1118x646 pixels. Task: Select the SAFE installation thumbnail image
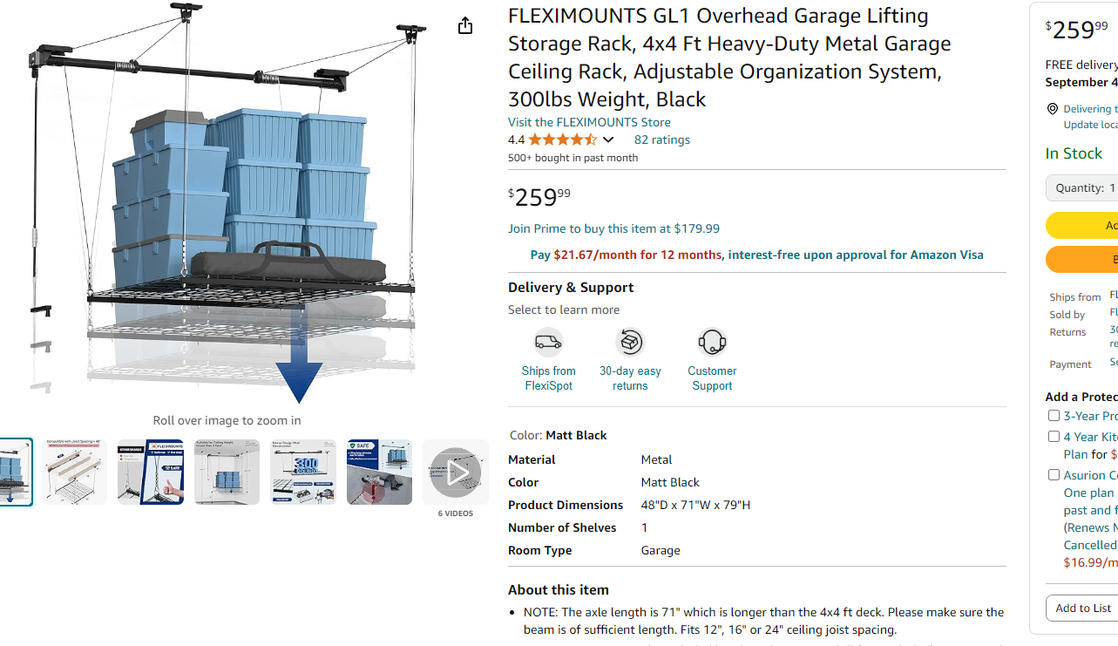point(379,472)
